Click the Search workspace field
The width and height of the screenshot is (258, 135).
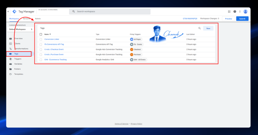click(110, 12)
